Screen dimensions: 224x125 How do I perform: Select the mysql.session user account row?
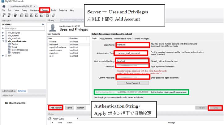pyautogui.click(x=69, y=50)
